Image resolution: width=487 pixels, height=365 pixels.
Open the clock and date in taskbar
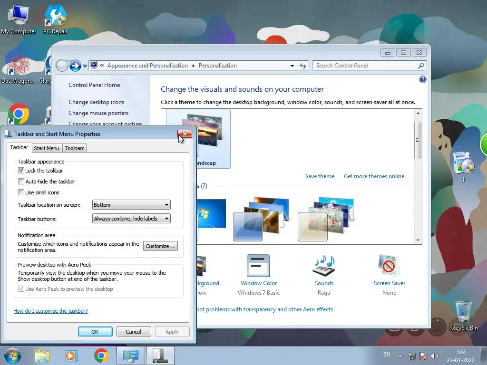pos(460,356)
